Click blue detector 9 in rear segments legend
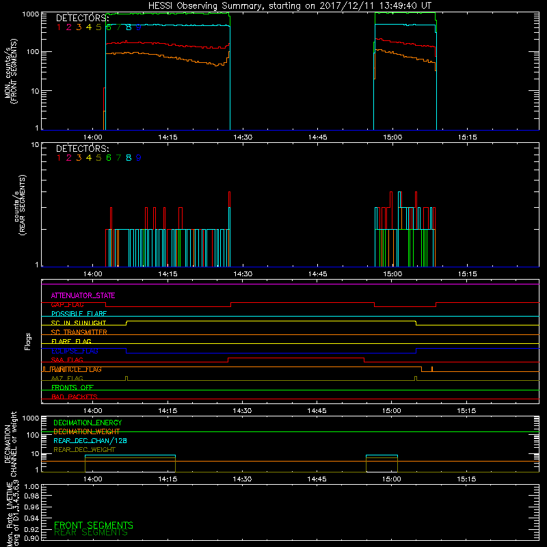This screenshot has width=547, height=547. [139, 158]
